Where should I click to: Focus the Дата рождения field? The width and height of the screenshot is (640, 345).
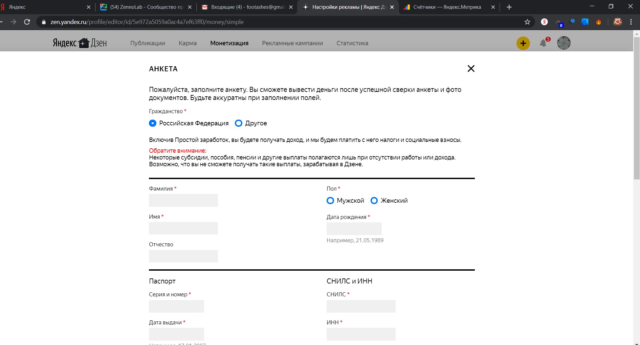point(354,229)
